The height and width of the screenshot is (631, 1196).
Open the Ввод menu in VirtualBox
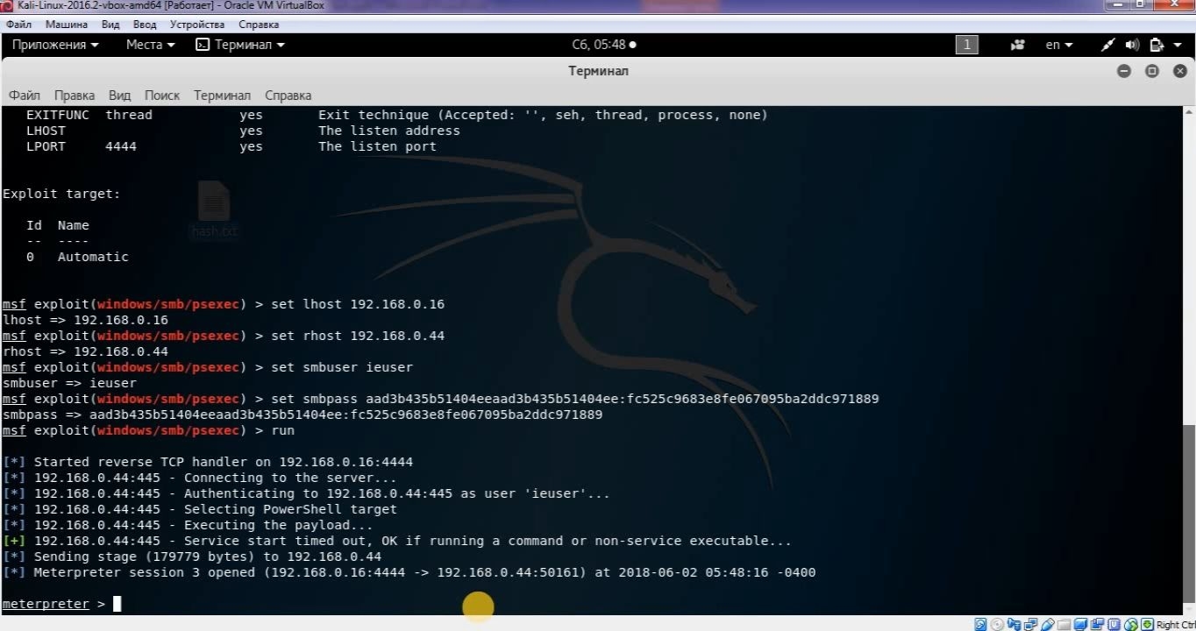point(145,25)
